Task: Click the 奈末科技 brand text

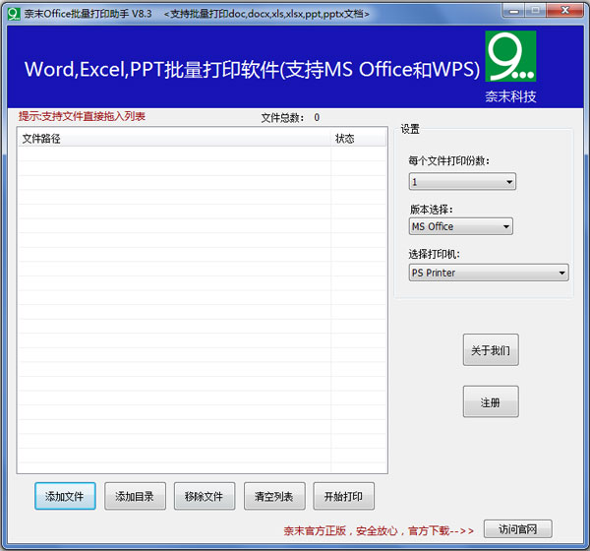Action: pyautogui.click(x=510, y=96)
